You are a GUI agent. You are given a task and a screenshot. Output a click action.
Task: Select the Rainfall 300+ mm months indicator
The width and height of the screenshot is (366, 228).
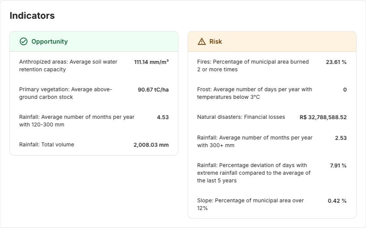coord(254,141)
